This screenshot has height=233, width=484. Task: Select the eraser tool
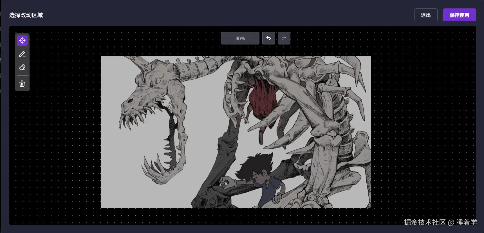[x=22, y=67]
